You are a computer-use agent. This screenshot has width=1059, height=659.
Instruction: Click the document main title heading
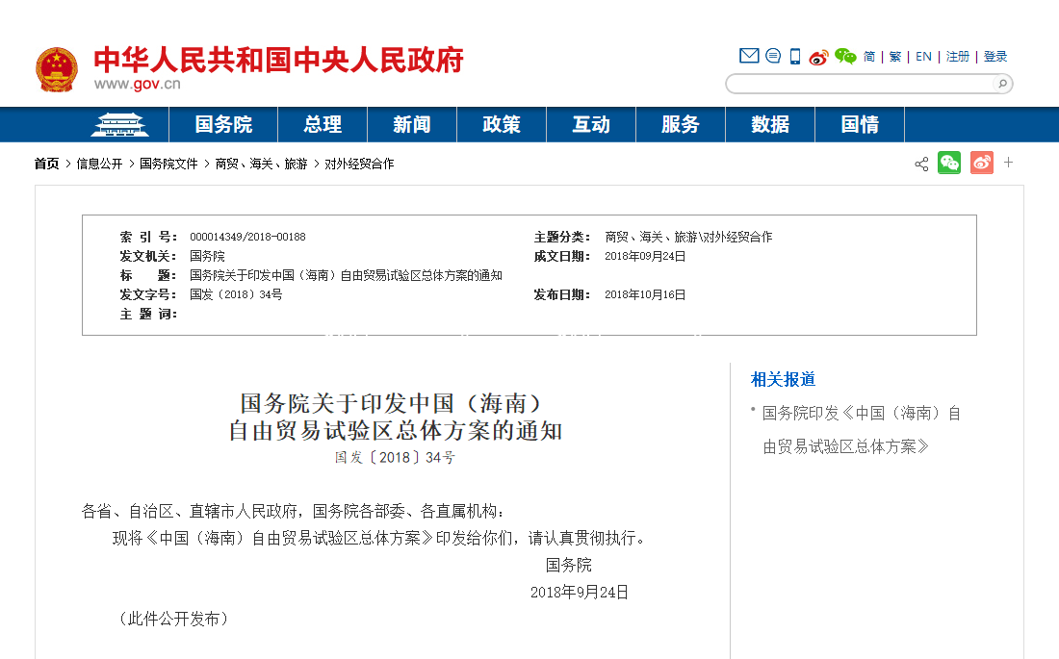[x=395, y=418]
